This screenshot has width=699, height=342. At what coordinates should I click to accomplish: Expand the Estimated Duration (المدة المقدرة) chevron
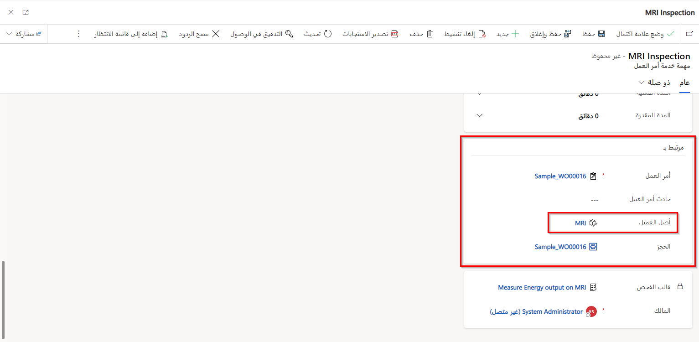[x=479, y=115]
